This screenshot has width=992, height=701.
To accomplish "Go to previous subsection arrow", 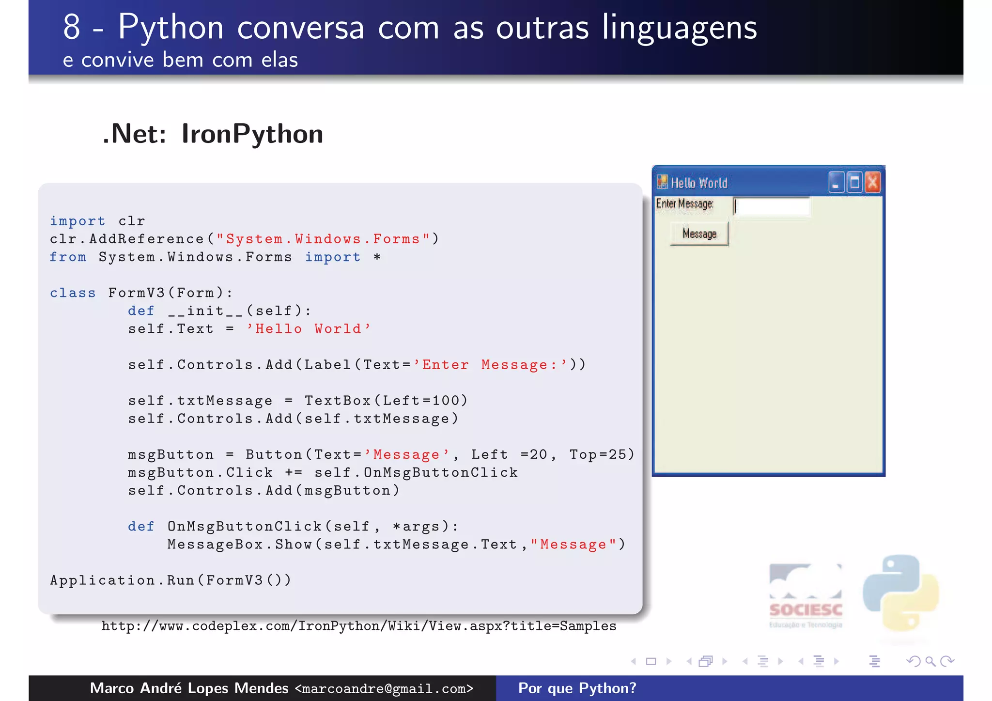I will point(745,661).
